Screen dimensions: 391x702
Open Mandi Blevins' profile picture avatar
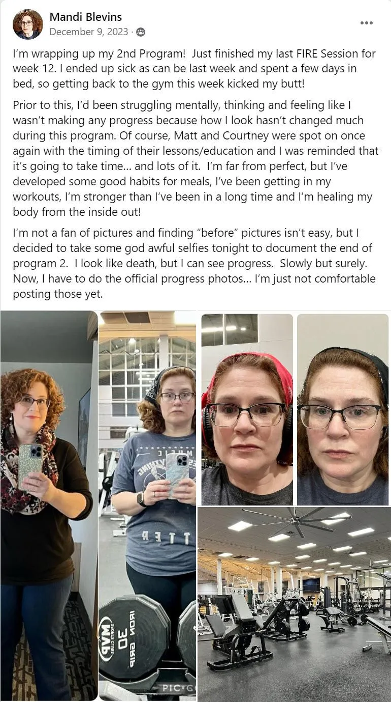28,24
